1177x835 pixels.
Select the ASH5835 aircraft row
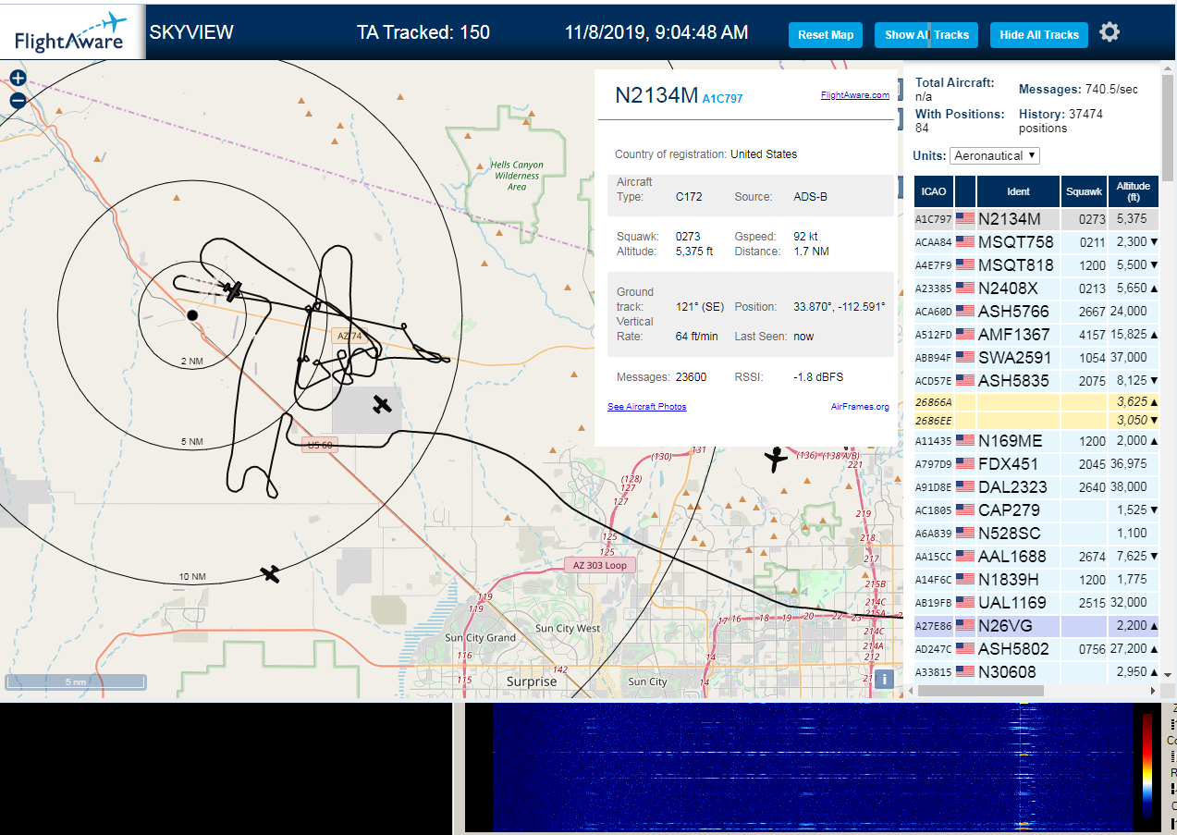pos(1036,381)
